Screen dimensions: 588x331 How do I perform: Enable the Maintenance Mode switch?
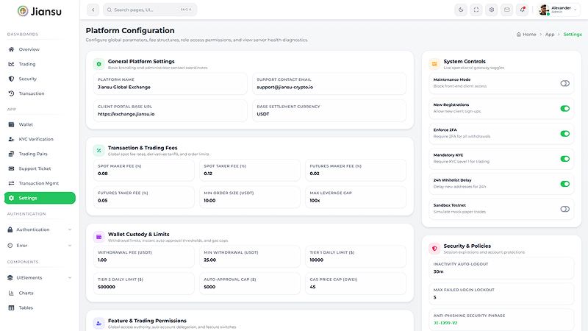tap(564, 83)
